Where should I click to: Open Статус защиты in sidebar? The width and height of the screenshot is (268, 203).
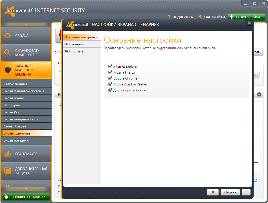click(x=26, y=84)
